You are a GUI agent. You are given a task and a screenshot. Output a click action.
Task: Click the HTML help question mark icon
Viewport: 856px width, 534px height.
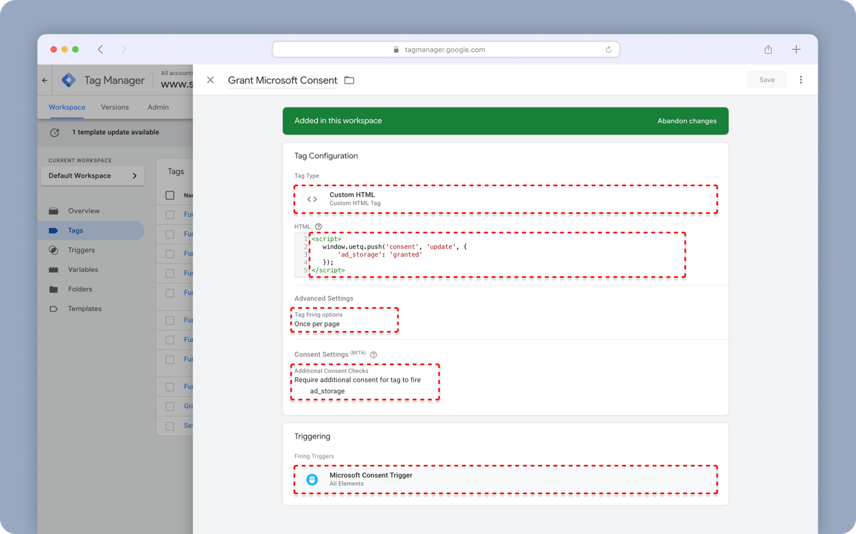point(319,226)
